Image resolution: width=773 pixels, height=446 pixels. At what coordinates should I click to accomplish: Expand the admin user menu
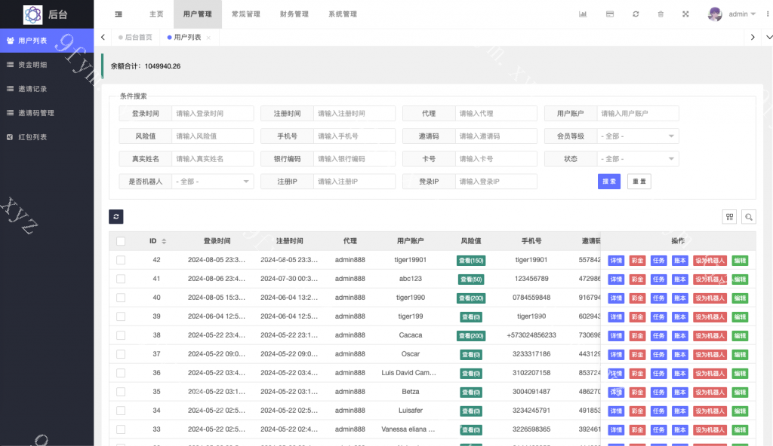pos(742,14)
